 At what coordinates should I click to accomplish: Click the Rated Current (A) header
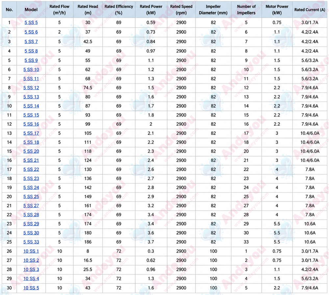(x=310, y=10)
